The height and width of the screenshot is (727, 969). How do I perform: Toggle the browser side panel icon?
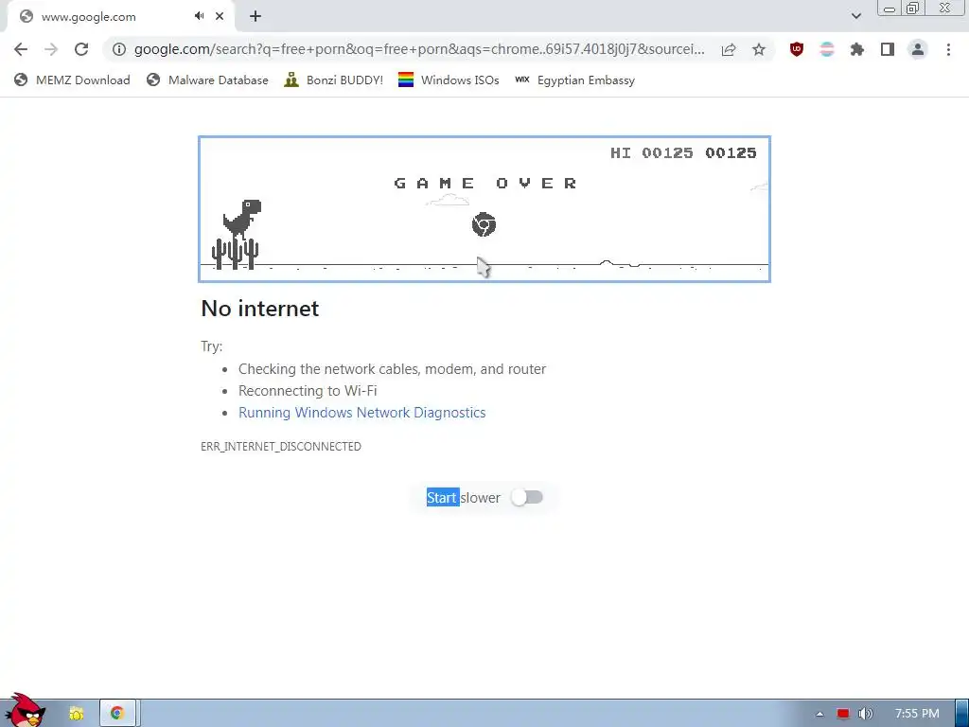pyautogui.click(x=888, y=49)
